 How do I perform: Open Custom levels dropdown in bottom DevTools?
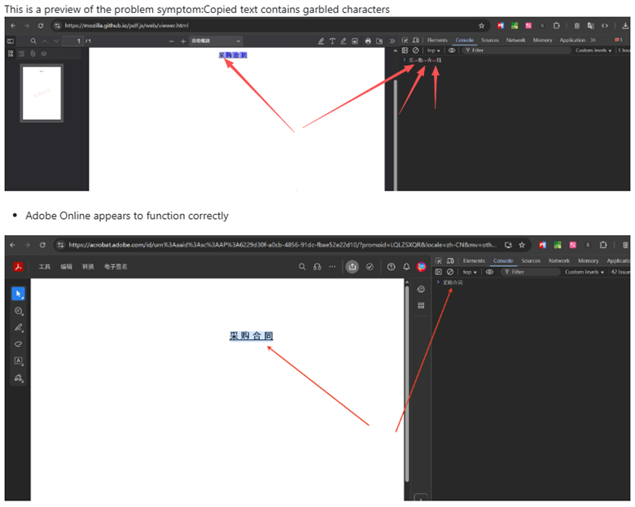(585, 272)
